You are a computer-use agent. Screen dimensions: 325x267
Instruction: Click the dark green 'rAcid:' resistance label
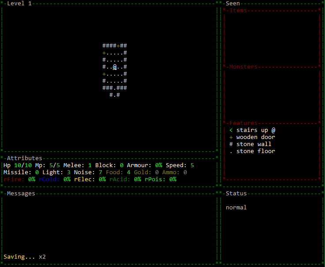[x=120, y=179]
